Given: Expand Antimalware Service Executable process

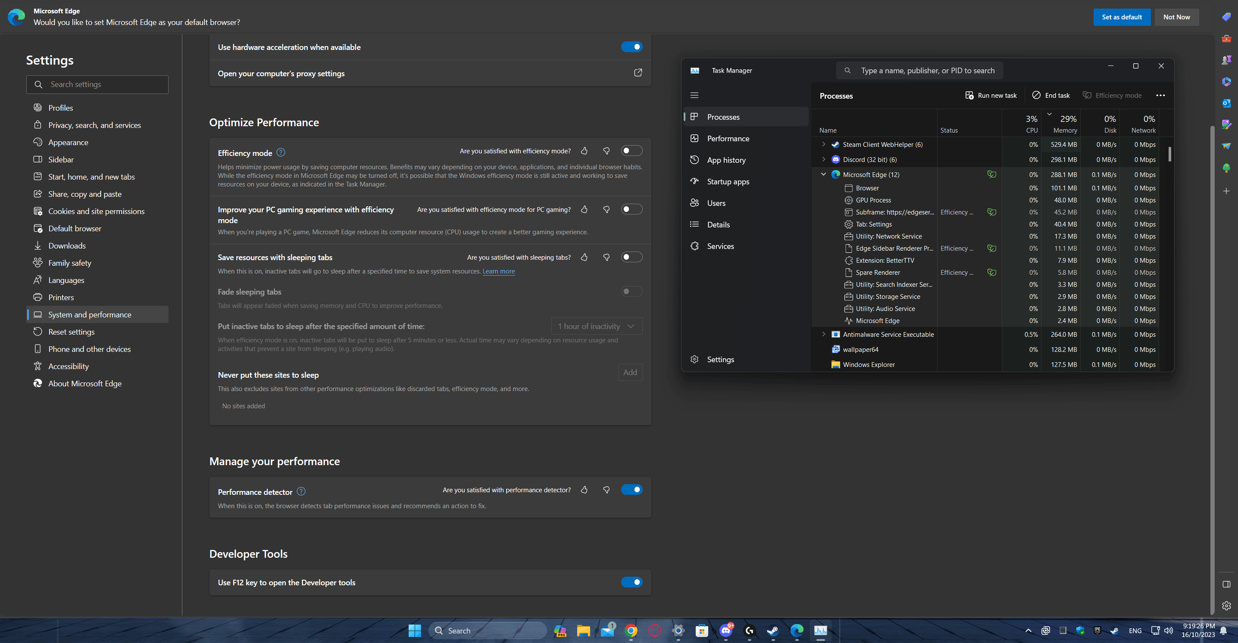Looking at the screenshot, I should [823, 334].
